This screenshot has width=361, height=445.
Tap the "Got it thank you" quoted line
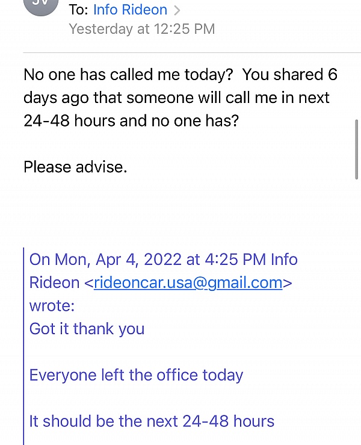click(x=87, y=329)
